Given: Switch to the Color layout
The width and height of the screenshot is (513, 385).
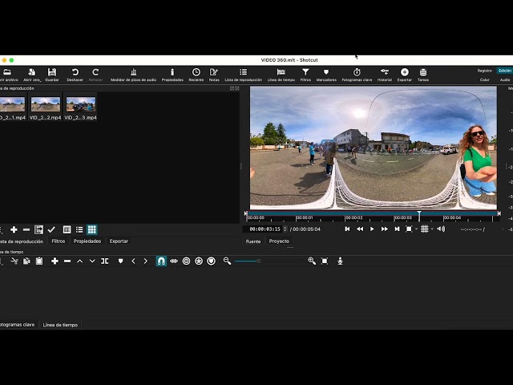Looking at the screenshot, I should pos(484,80).
